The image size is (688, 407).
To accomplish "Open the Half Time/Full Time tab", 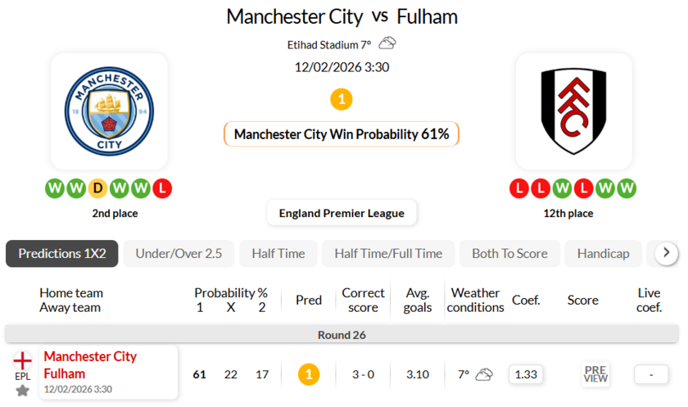I will coord(388,254).
